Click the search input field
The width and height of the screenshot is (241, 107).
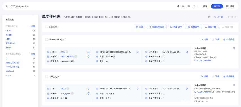[x=92, y=6]
